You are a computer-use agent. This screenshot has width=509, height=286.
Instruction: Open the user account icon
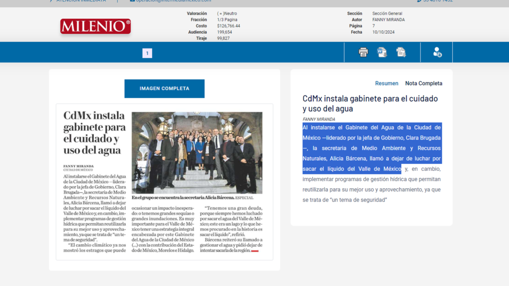tap(437, 52)
